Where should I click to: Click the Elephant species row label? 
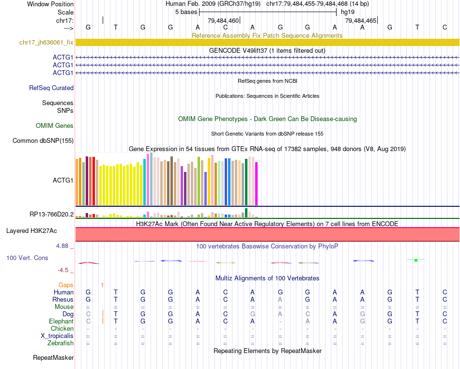point(61,321)
